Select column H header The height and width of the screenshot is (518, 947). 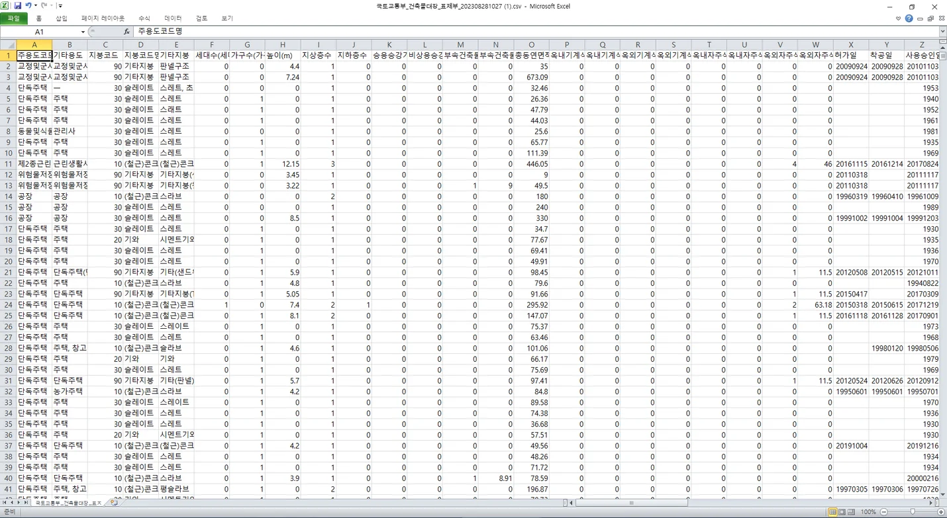tap(283, 45)
